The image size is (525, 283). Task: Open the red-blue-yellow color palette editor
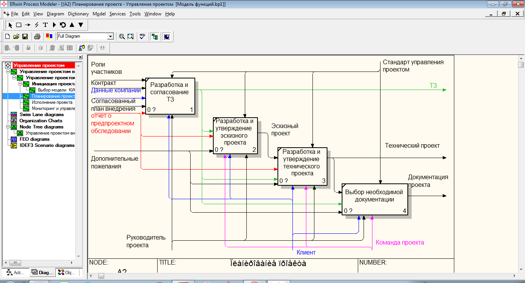pyautogui.click(x=49, y=37)
